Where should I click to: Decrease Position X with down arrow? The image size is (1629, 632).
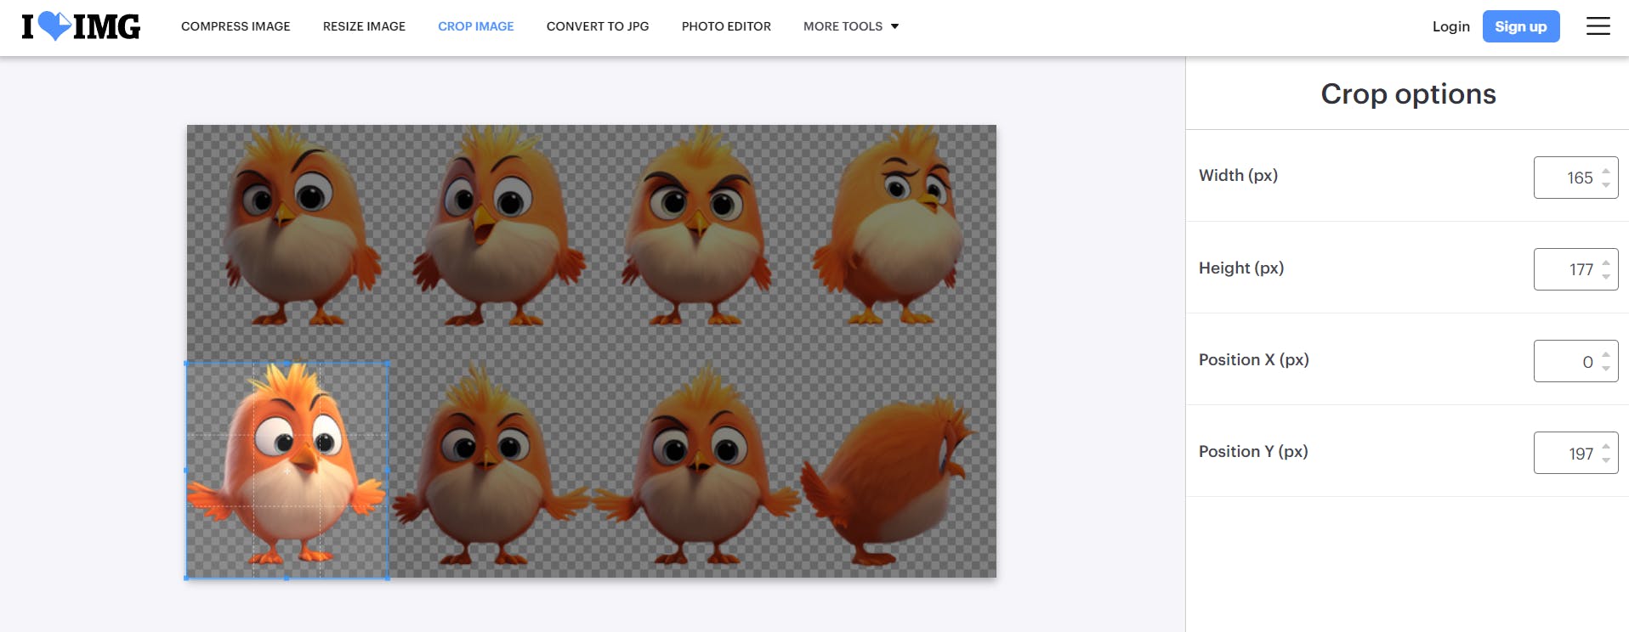[x=1606, y=368]
